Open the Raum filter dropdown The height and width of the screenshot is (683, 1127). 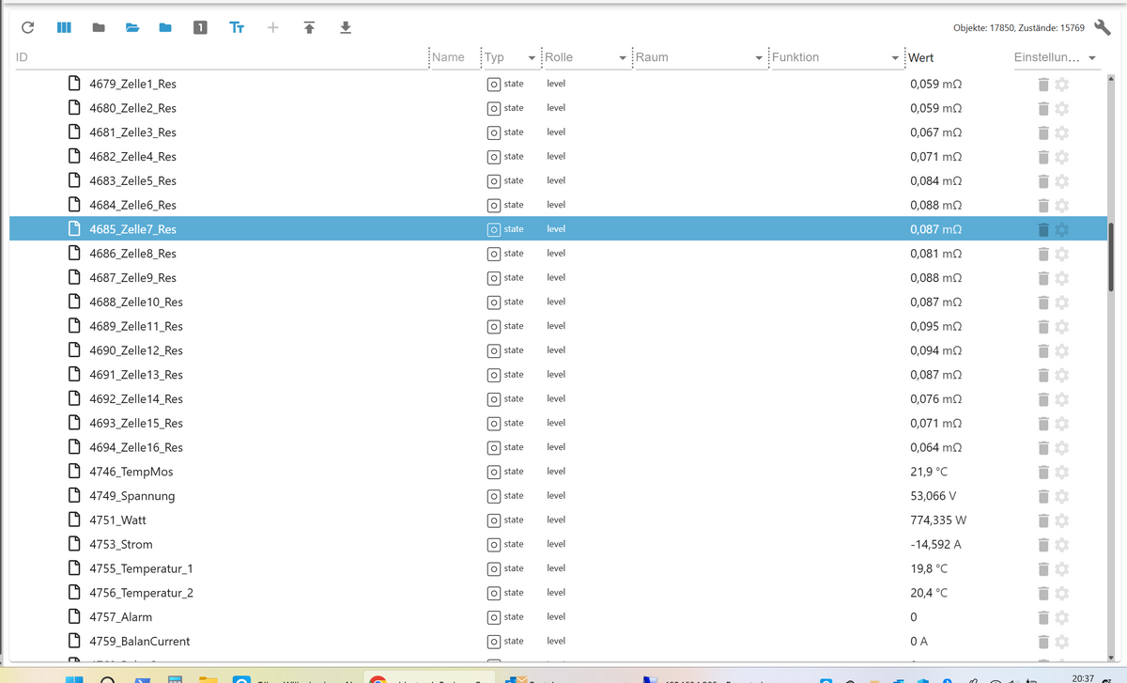[758, 58]
